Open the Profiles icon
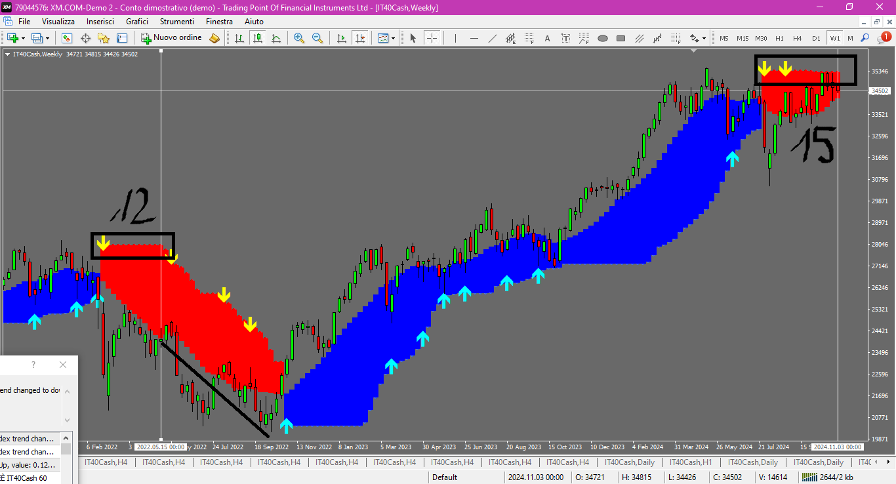 tap(37, 38)
